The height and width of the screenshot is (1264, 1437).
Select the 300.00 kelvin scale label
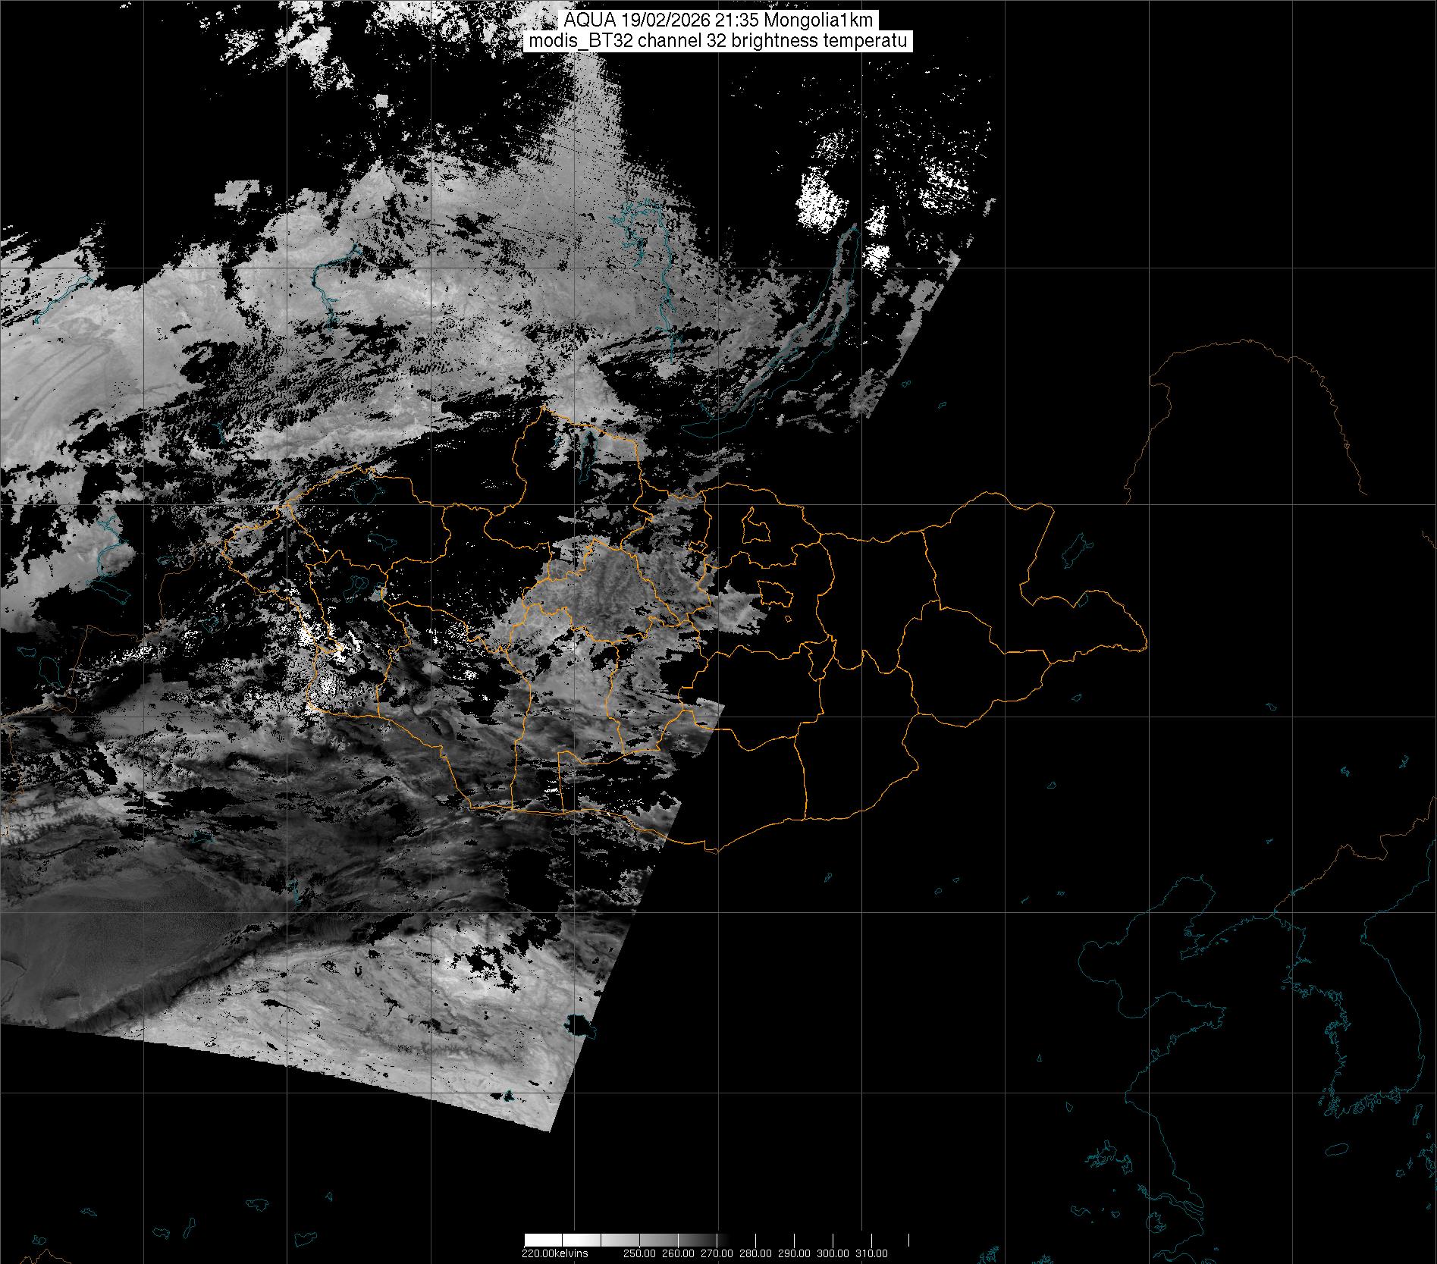tap(833, 1253)
